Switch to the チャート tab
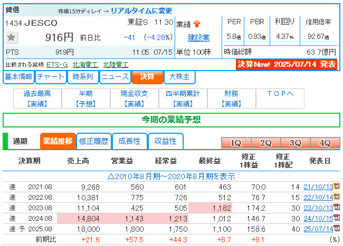This screenshot has width=343, height=246. (51, 77)
